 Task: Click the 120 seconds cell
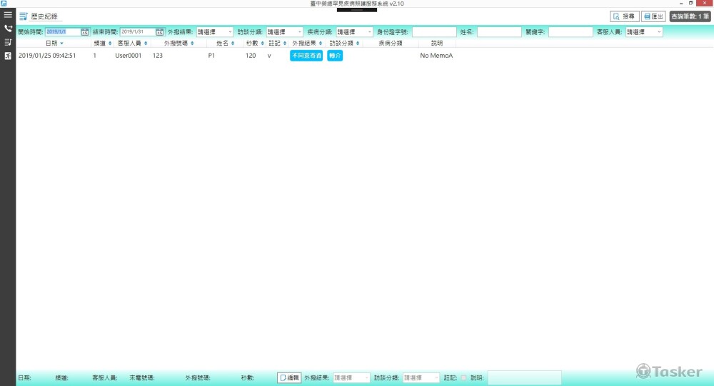[x=251, y=56]
